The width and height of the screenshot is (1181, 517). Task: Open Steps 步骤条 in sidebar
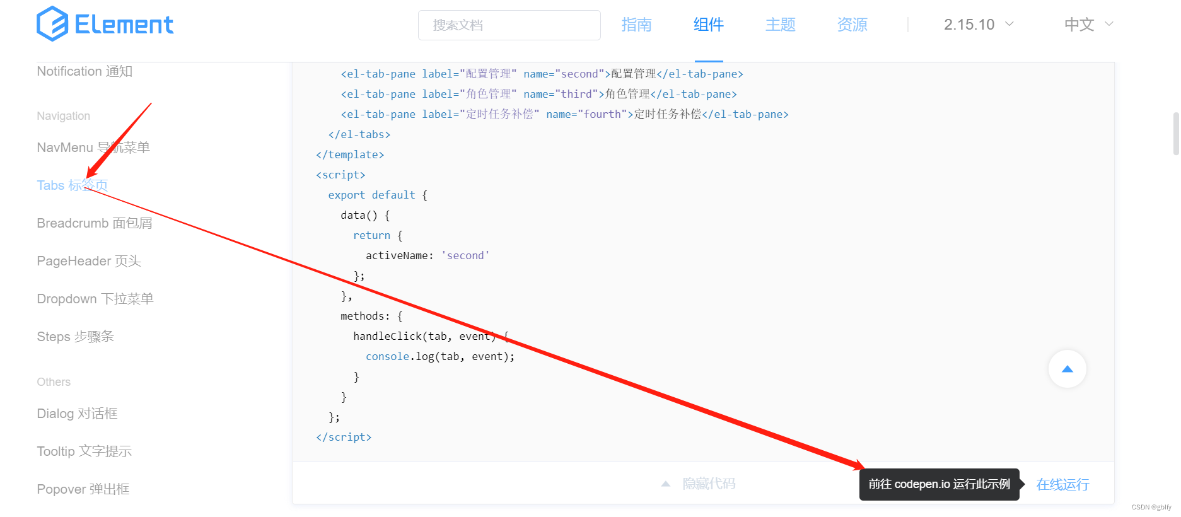(76, 337)
